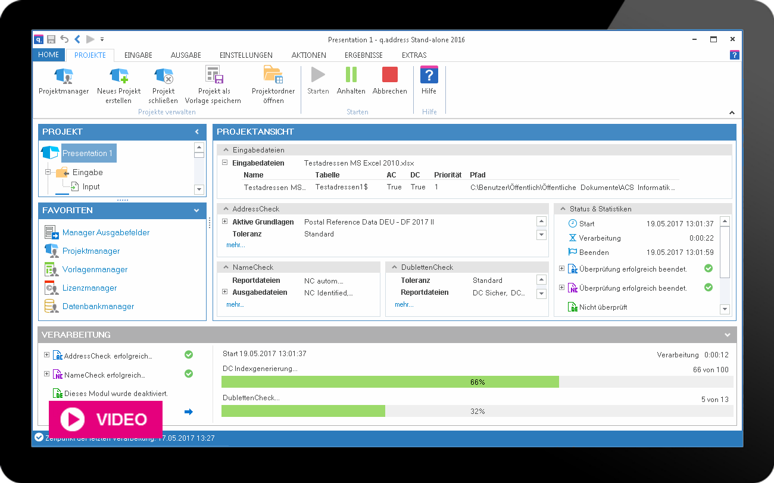Create a new project with Neues Projekt erstellen

coord(119,86)
